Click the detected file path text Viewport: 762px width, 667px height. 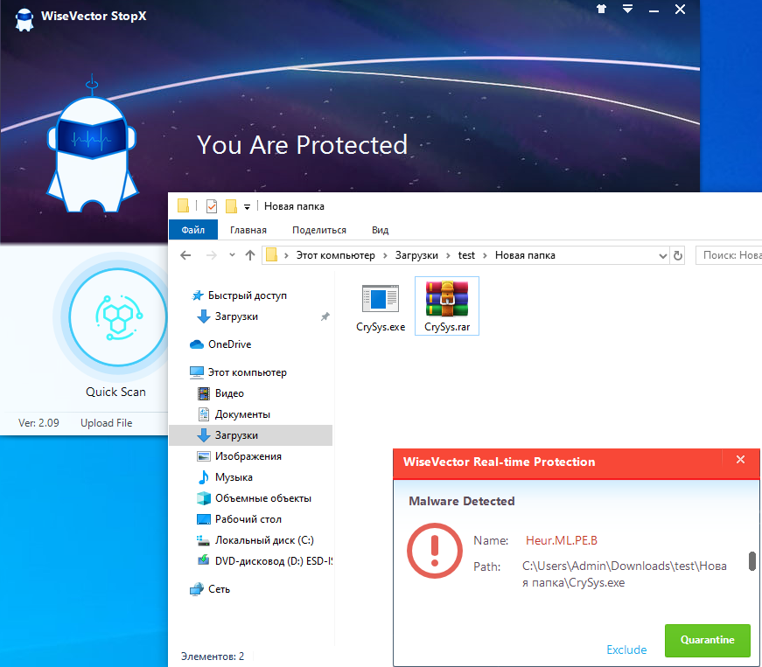pyautogui.click(x=625, y=574)
